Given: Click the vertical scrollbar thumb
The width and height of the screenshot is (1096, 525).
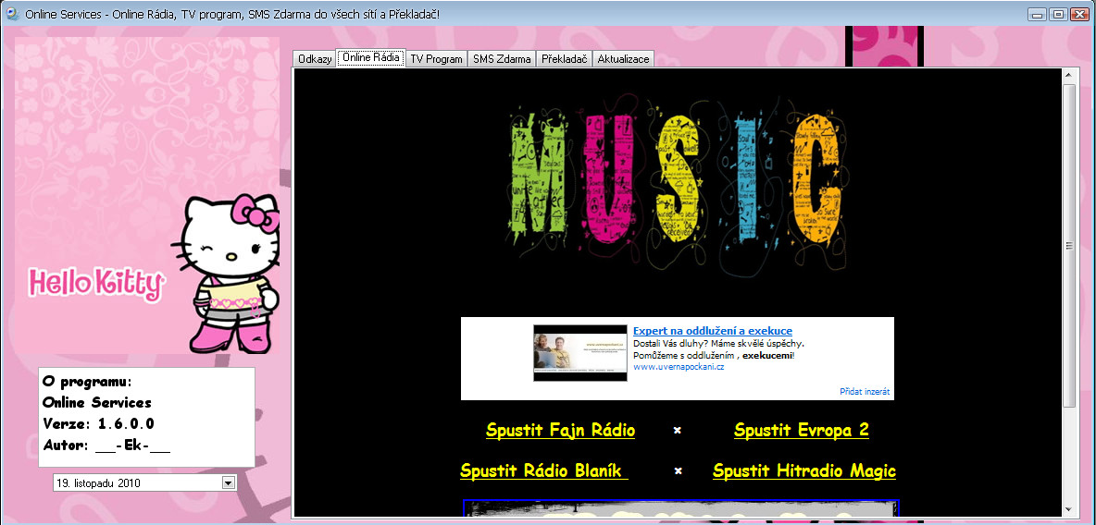Looking at the screenshot, I should [x=1069, y=245].
